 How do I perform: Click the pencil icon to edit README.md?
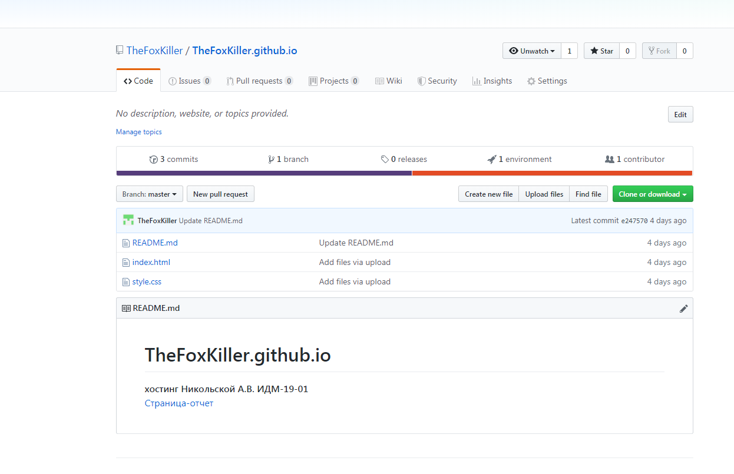(683, 309)
